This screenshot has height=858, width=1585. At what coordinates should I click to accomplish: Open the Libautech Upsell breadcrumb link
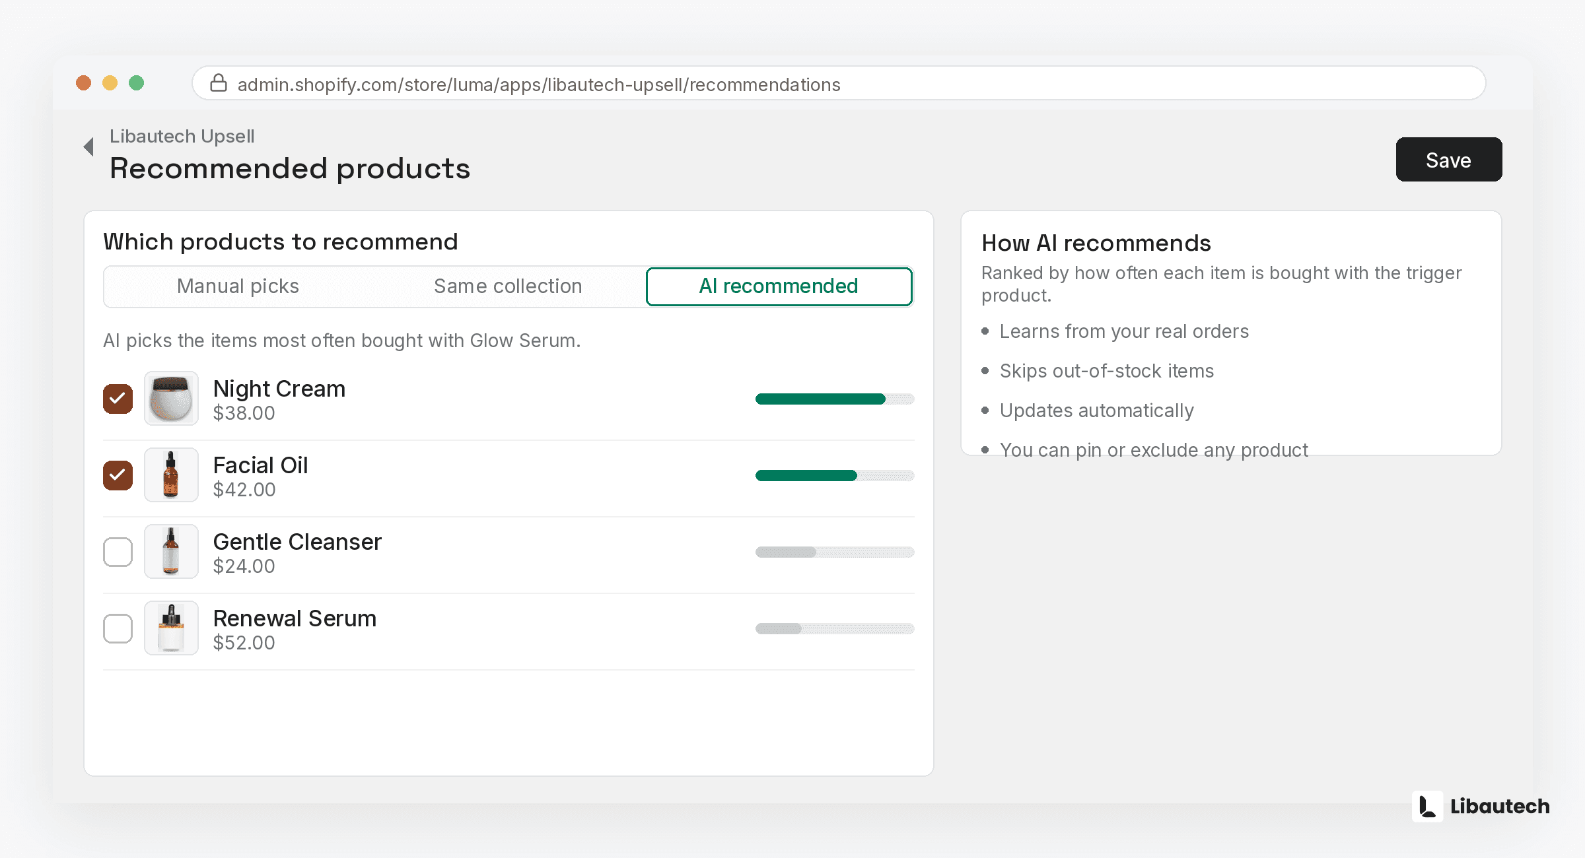(182, 136)
